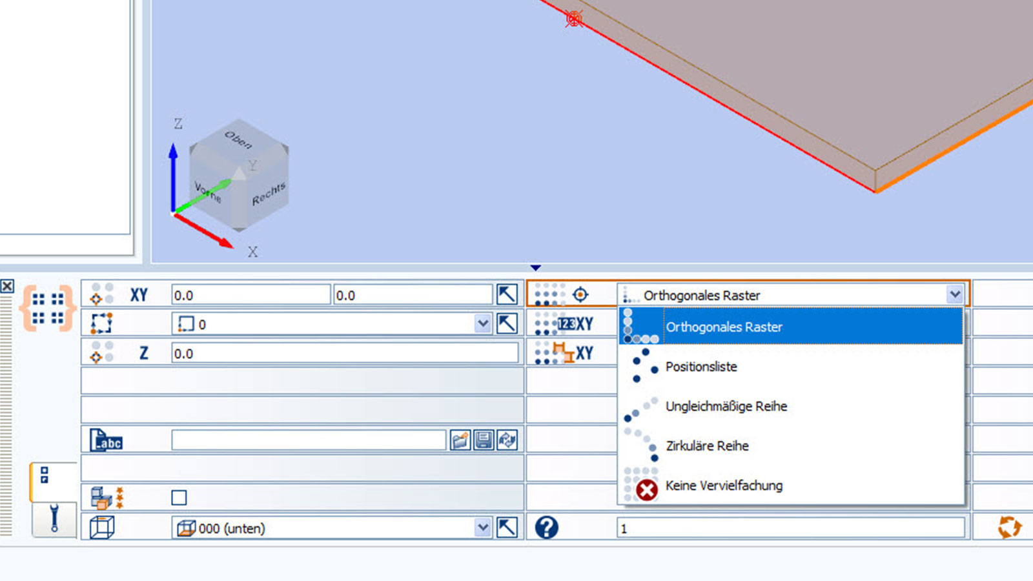Viewport: 1033px width, 581px height.
Task: Choose Zirkuläre Reihe option
Action: (707, 446)
